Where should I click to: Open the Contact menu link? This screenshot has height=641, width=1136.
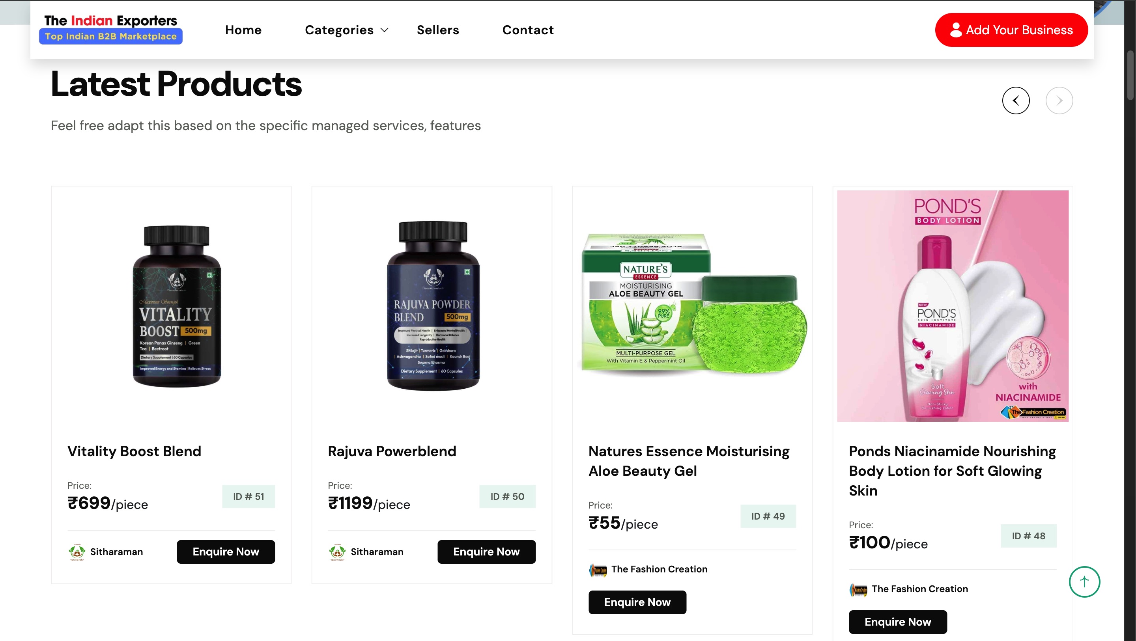(x=527, y=30)
